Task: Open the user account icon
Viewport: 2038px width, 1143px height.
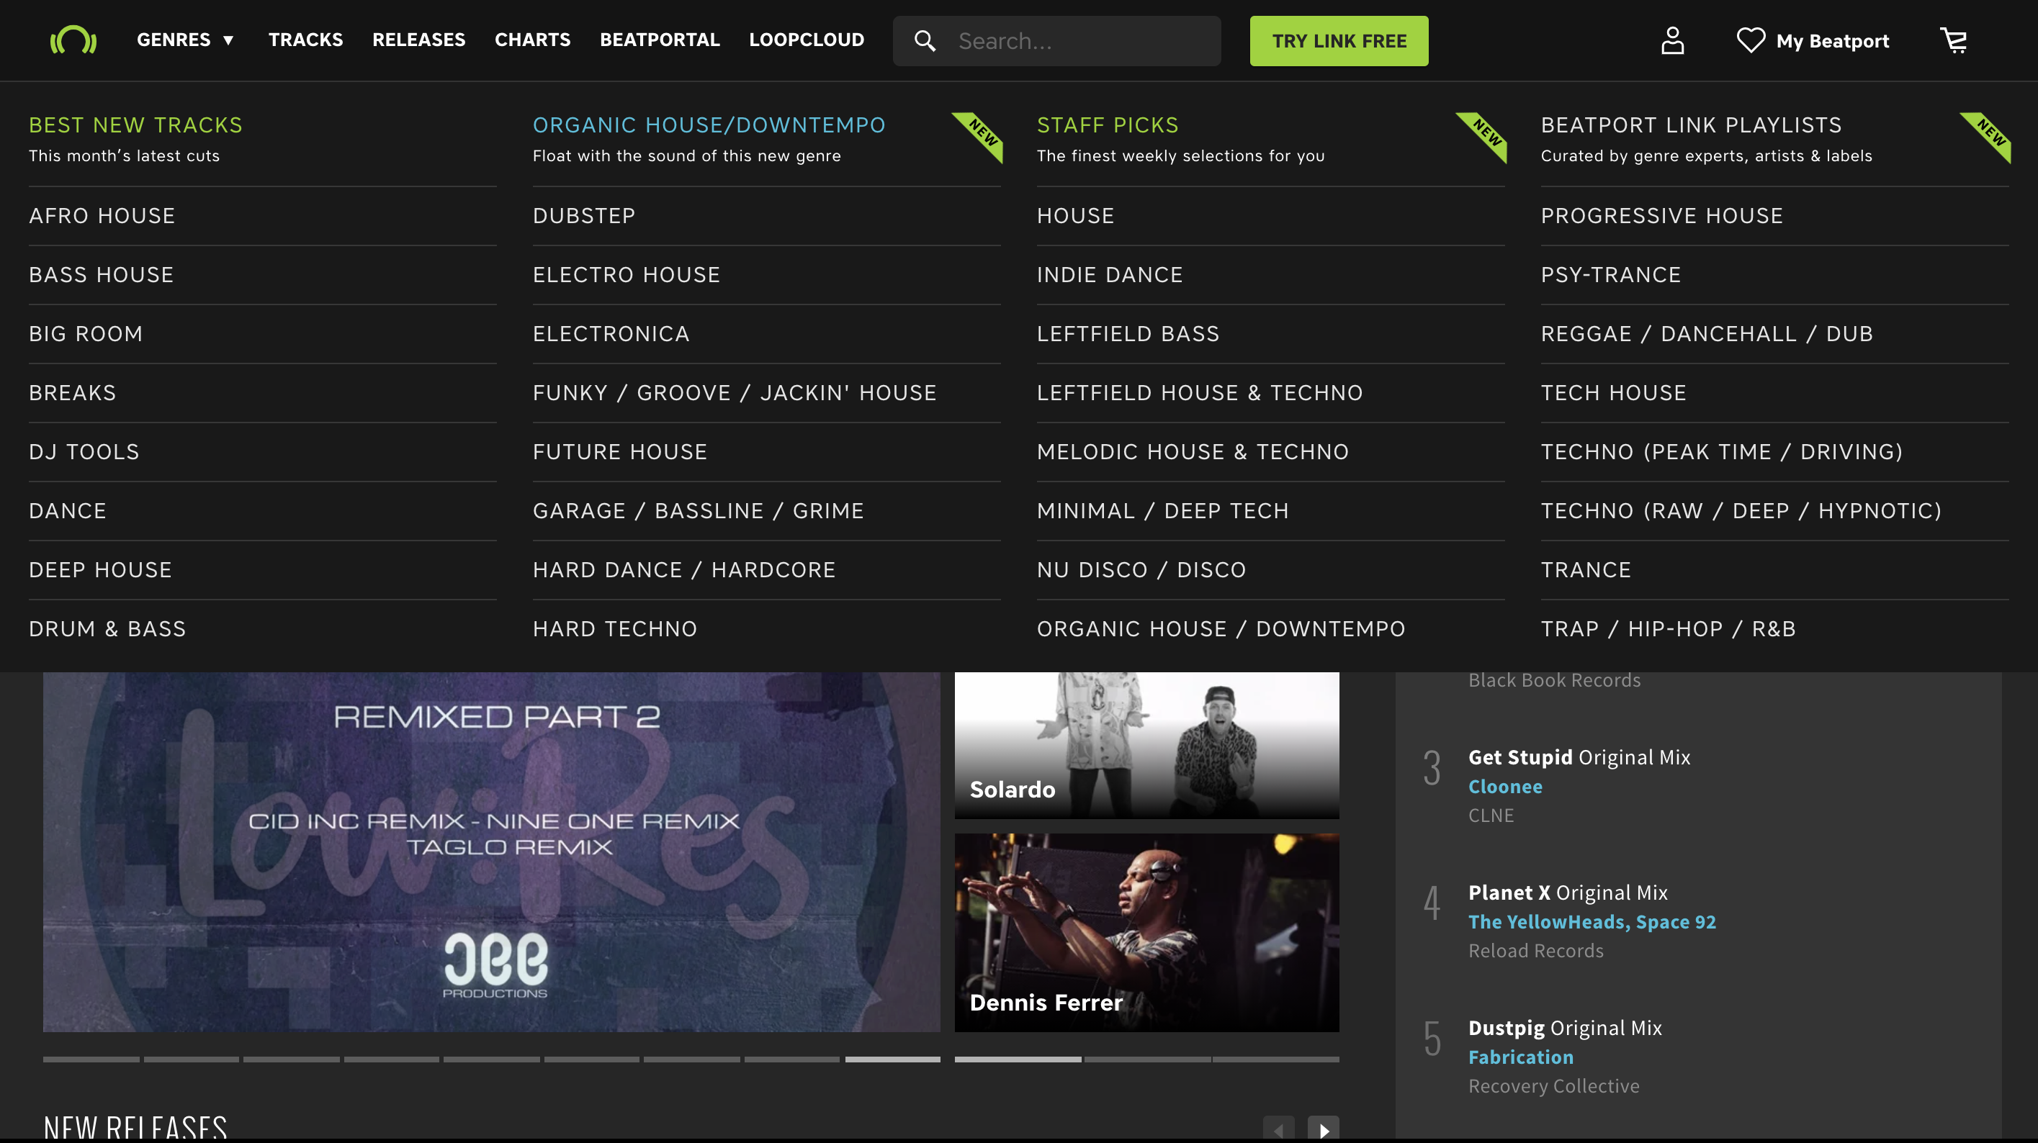Action: pyautogui.click(x=1671, y=40)
